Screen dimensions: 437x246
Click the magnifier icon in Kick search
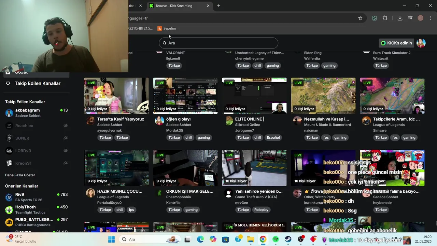165,43
